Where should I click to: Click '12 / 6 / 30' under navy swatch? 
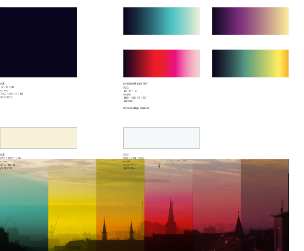[x=7, y=87]
